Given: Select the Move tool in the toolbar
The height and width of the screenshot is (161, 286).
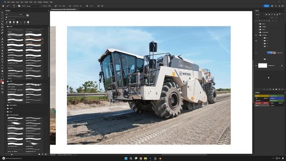Looking at the screenshot, I should [x=2, y=13].
